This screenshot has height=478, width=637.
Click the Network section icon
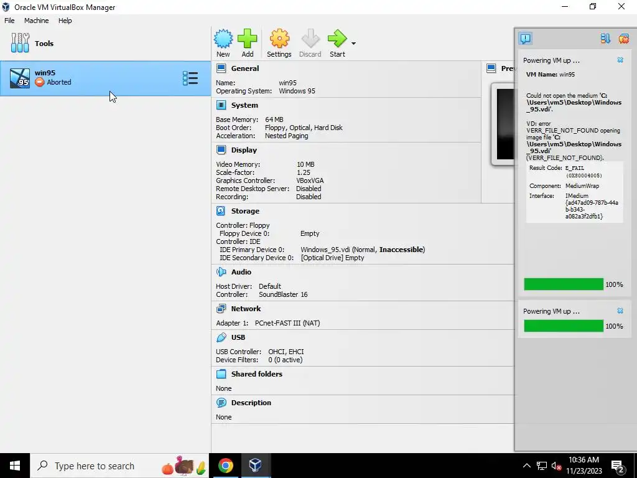click(221, 309)
